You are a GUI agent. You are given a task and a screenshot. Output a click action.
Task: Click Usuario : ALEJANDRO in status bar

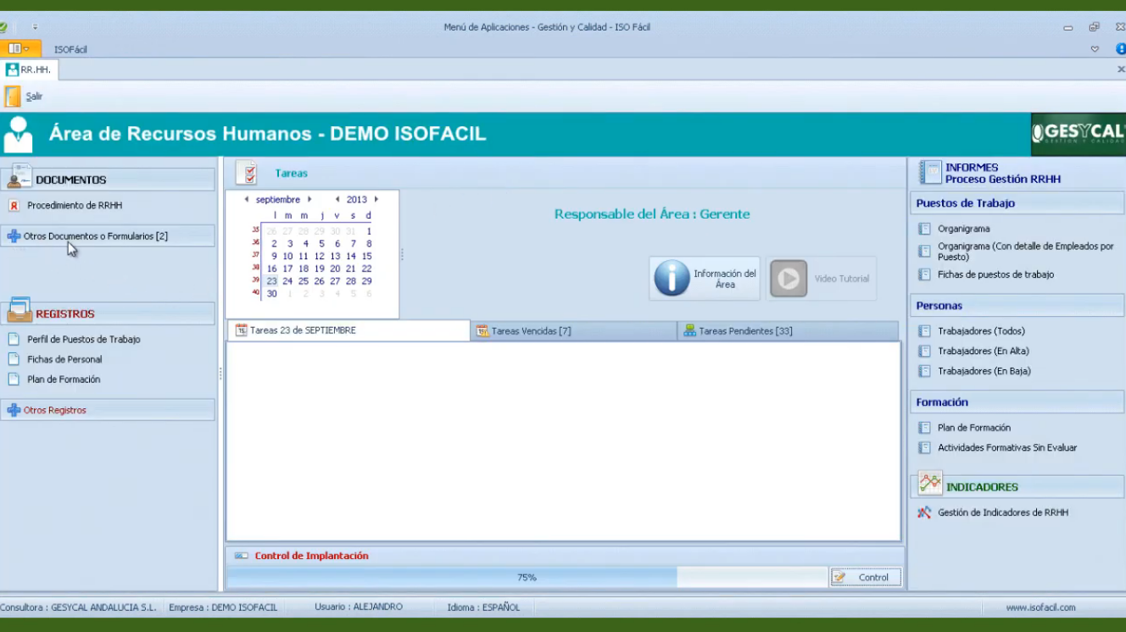click(359, 607)
